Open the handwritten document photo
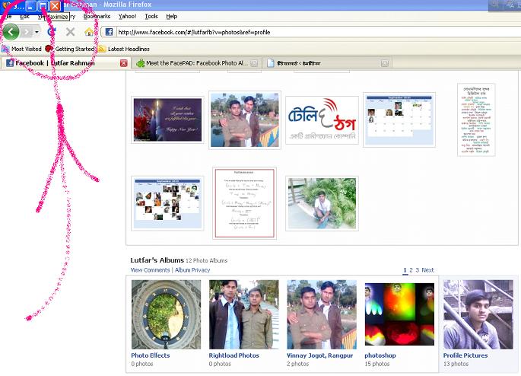Screen dimensions: 521x376 (245, 203)
